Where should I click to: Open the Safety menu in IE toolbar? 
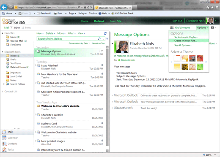[x=82, y=14]
